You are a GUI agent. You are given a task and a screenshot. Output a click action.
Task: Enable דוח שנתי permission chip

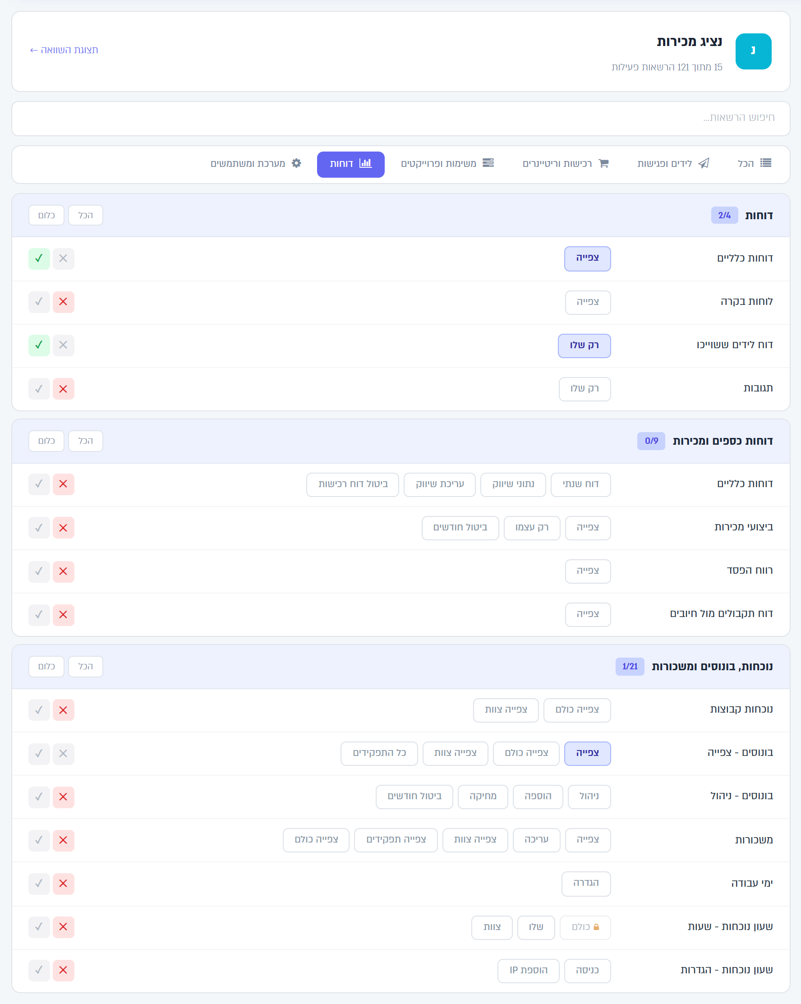[x=580, y=484]
